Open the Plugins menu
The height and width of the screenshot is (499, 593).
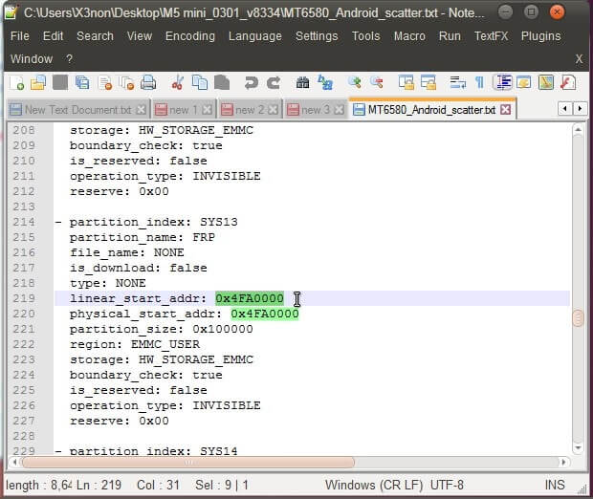point(540,36)
